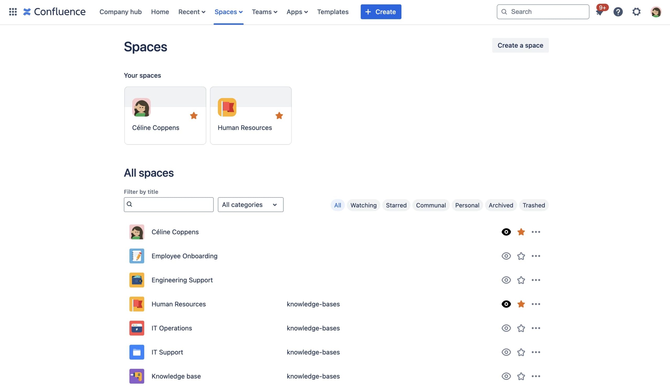The height and width of the screenshot is (388, 670).
Task: Click the Engineering Support wallet icon
Action: coord(137,280)
